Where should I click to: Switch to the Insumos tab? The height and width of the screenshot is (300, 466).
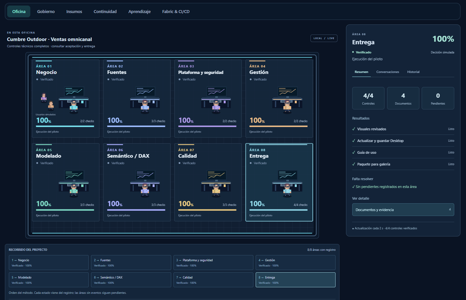[x=74, y=11]
